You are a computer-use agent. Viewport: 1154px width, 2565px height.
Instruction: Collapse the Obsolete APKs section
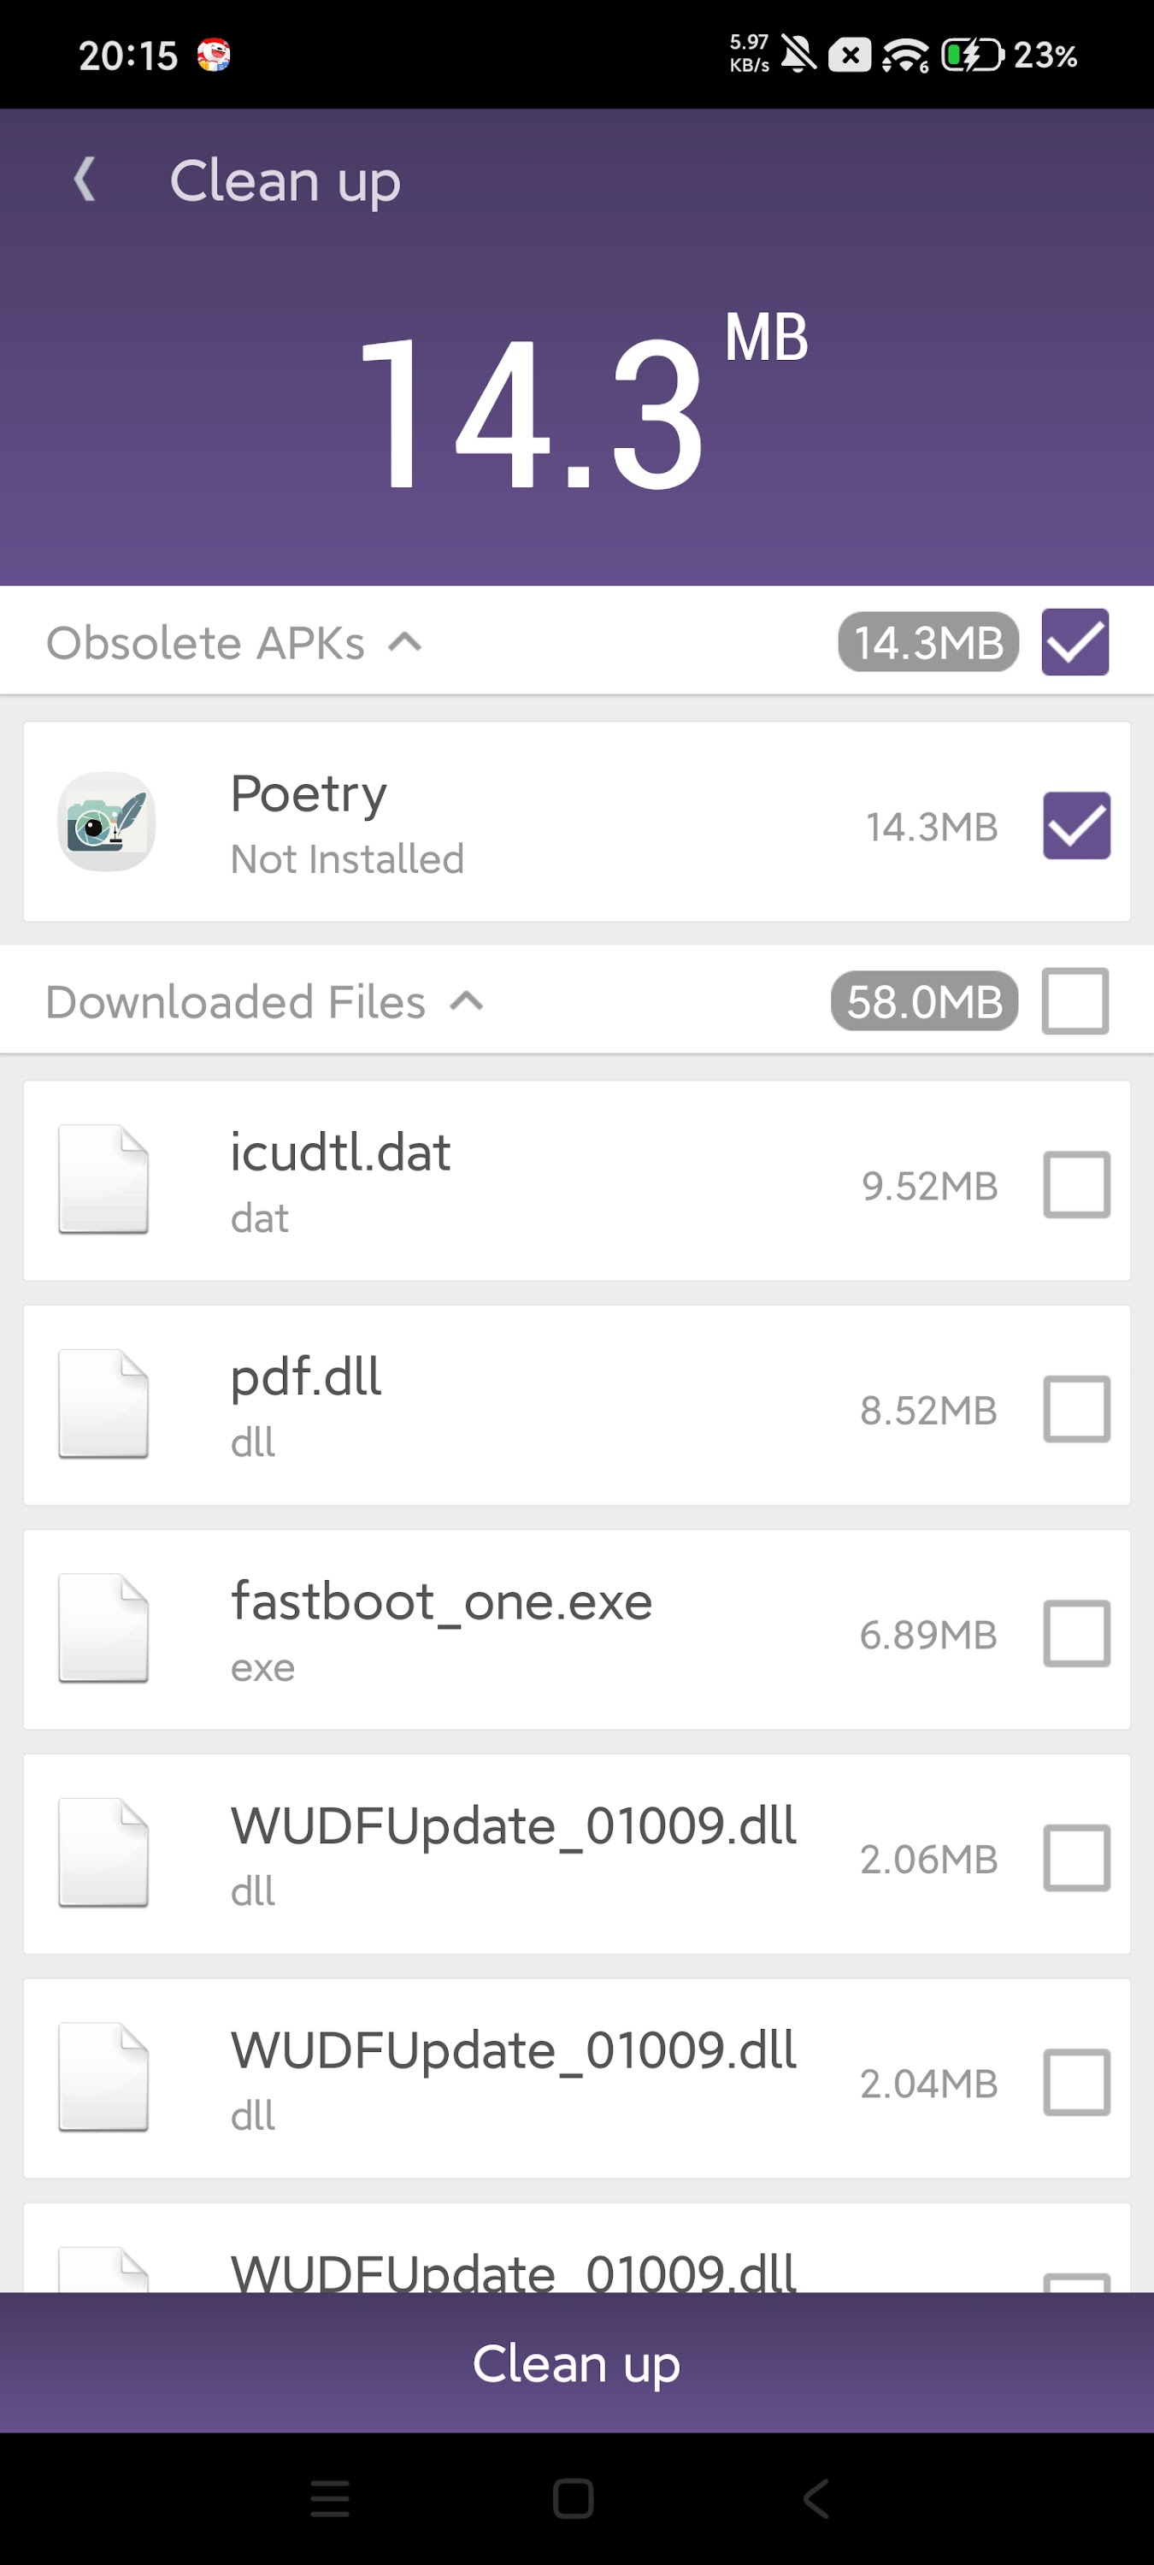tap(405, 642)
